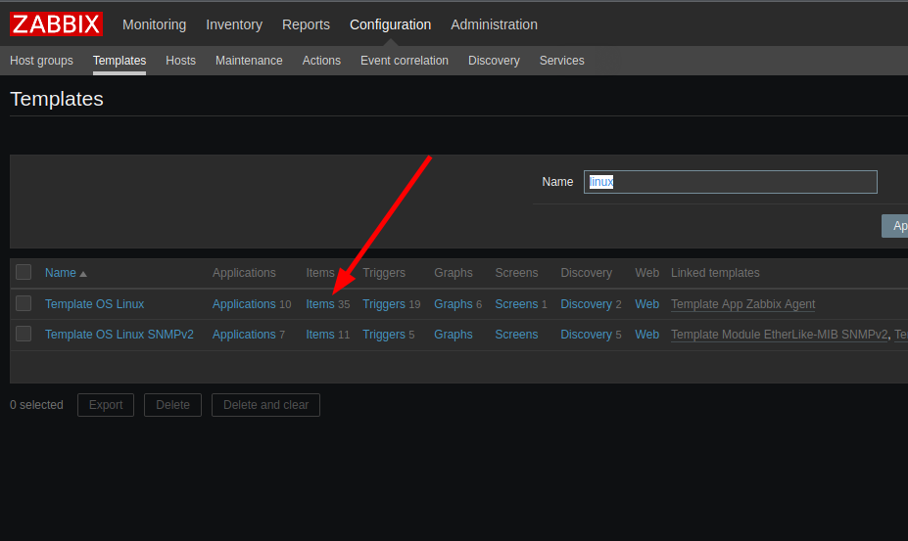Click the Delete button
908x541 pixels.
tap(172, 405)
